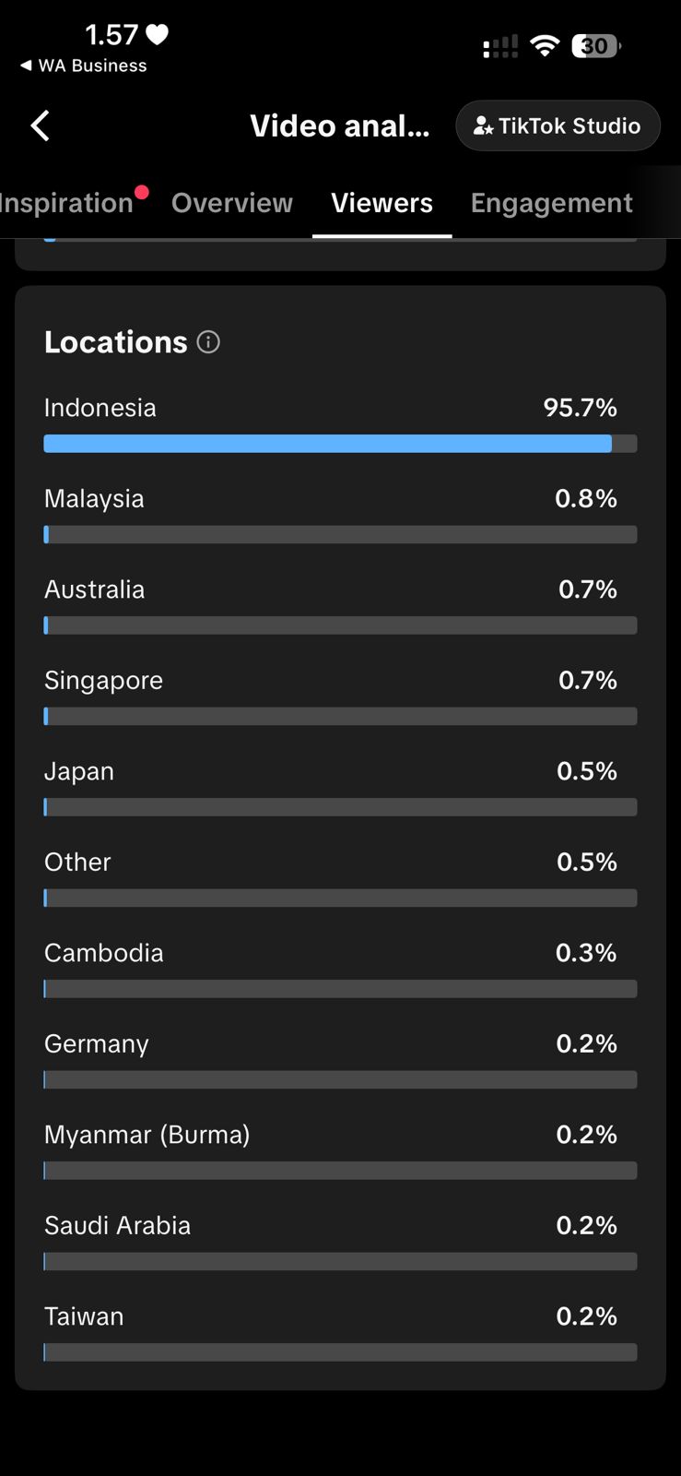Tap the Locations info icon

click(208, 342)
